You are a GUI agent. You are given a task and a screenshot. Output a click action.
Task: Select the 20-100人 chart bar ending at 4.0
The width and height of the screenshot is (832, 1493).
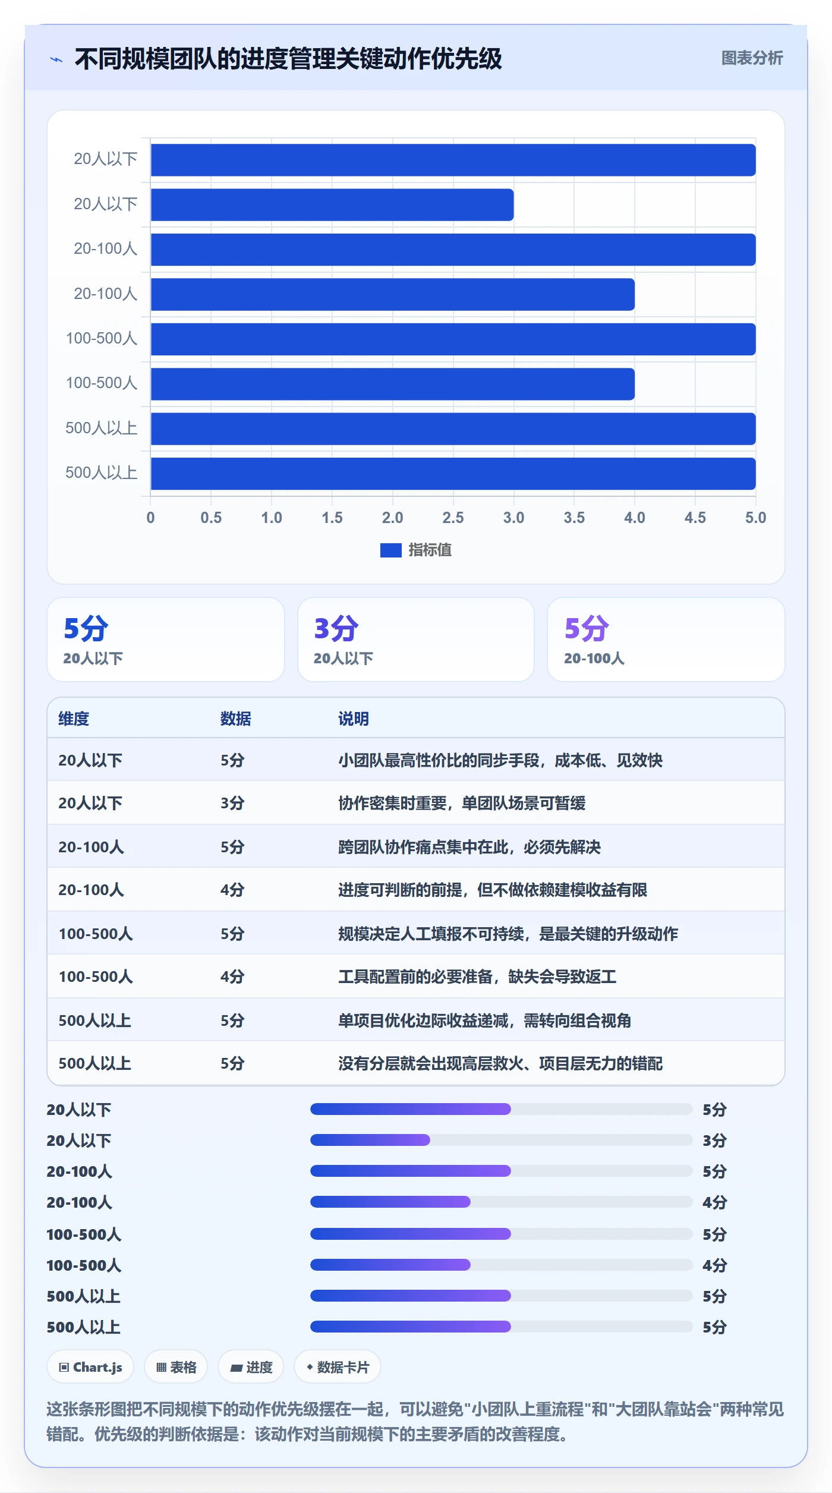click(x=393, y=294)
